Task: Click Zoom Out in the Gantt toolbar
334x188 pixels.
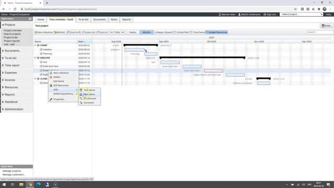Action: point(88,32)
